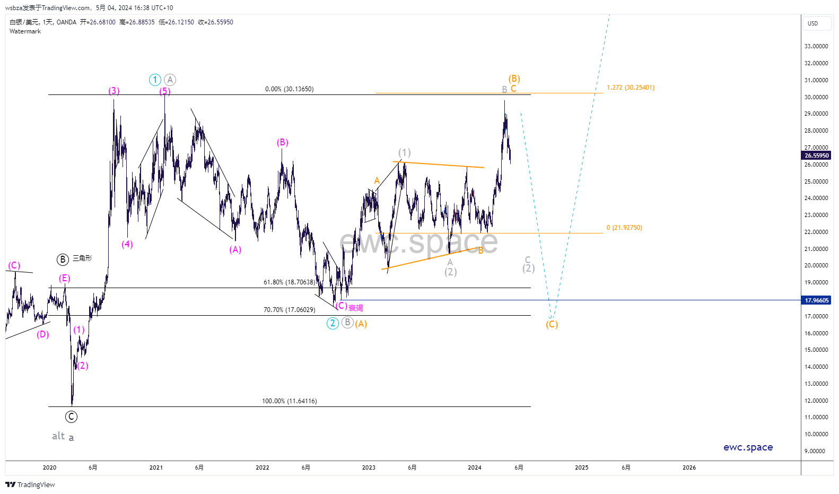Click the 100.00% (11.64116) retracement label

point(289,401)
